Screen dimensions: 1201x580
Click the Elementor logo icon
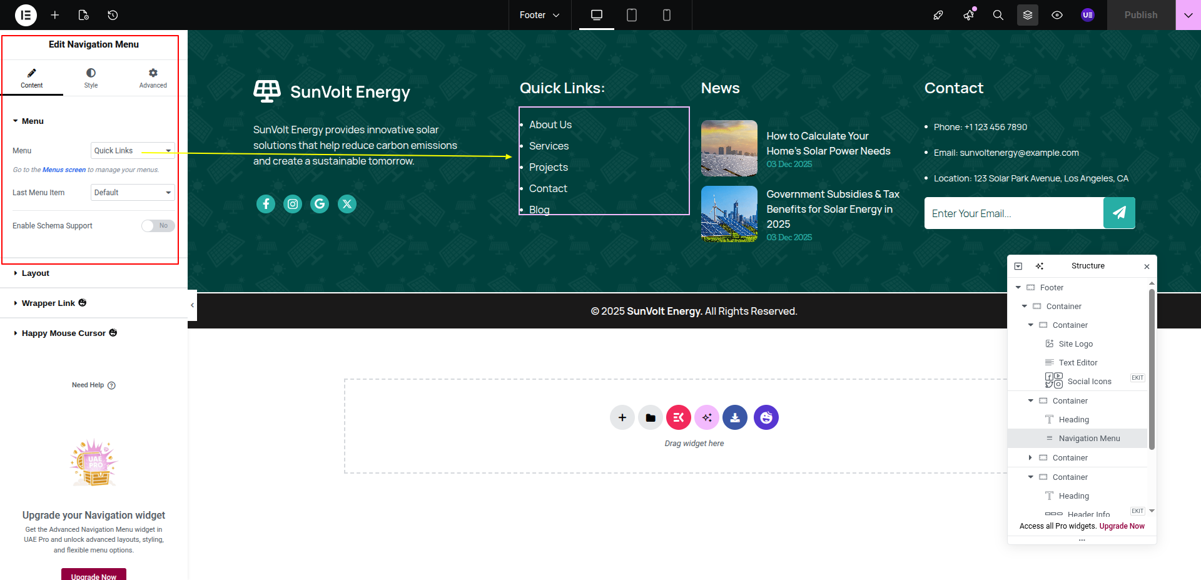click(x=26, y=15)
